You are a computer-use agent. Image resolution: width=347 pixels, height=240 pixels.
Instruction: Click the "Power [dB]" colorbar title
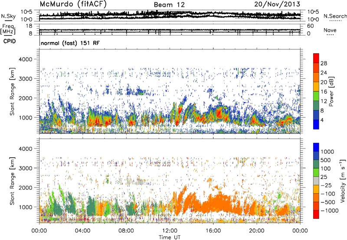click(x=331, y=92)
